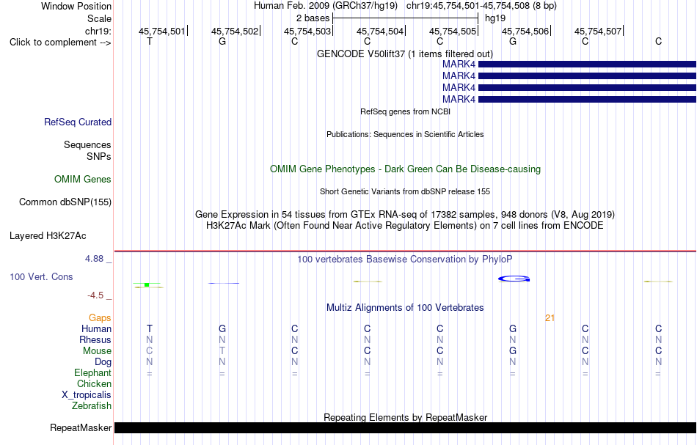Click the T base in complement row
Screen dimensions: 697x445
pos(150,42)
